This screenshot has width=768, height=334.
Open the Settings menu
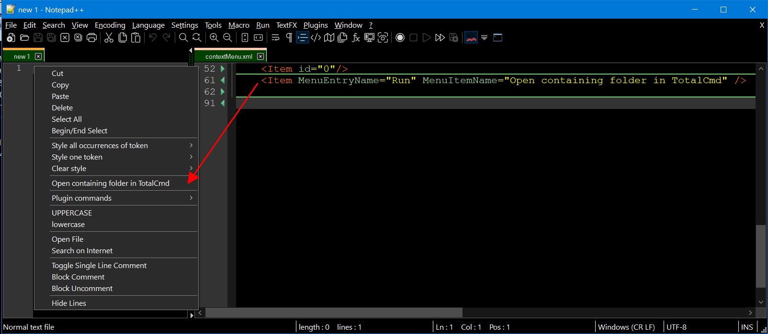185,25
